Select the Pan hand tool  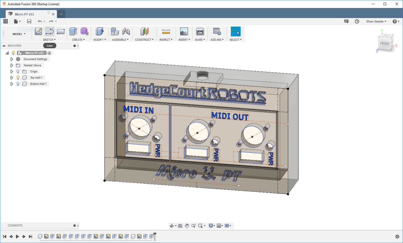click(x=187, y=226)
